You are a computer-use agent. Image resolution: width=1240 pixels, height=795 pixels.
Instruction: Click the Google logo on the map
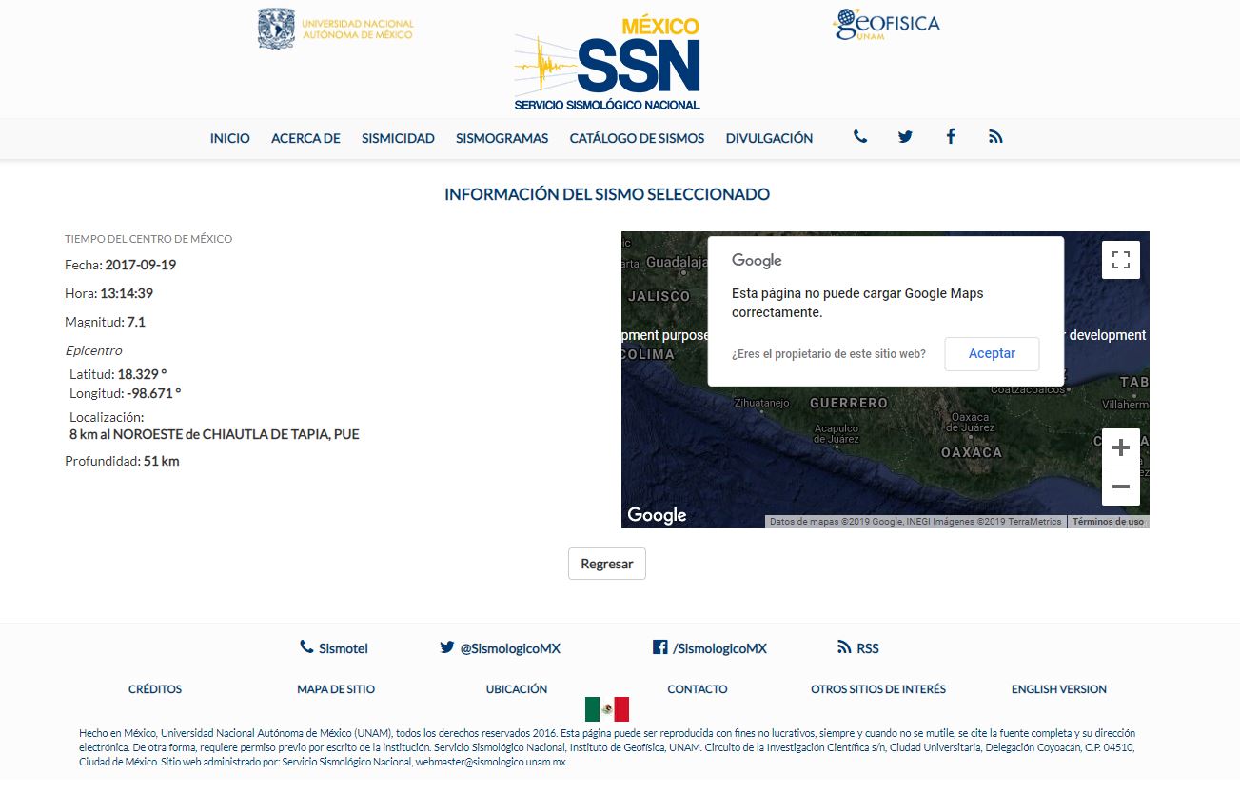pos(657,515)
